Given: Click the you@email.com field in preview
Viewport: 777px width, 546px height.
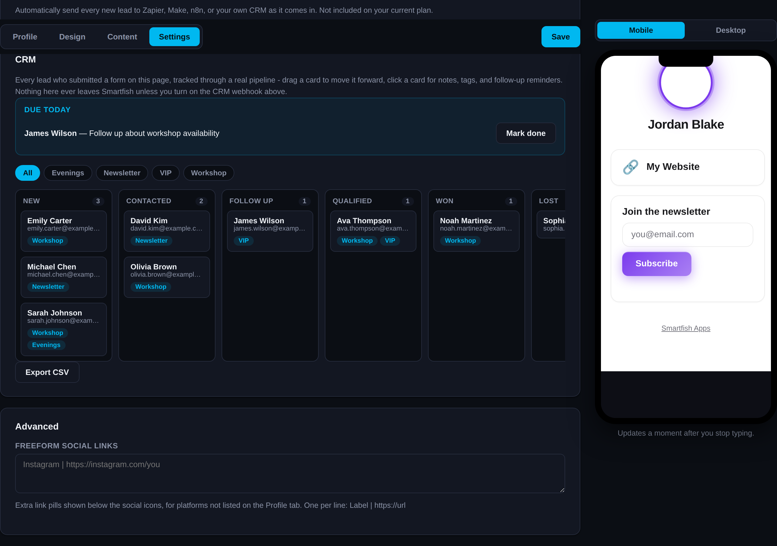Looking at the screenshot, I should pos(687,234).
